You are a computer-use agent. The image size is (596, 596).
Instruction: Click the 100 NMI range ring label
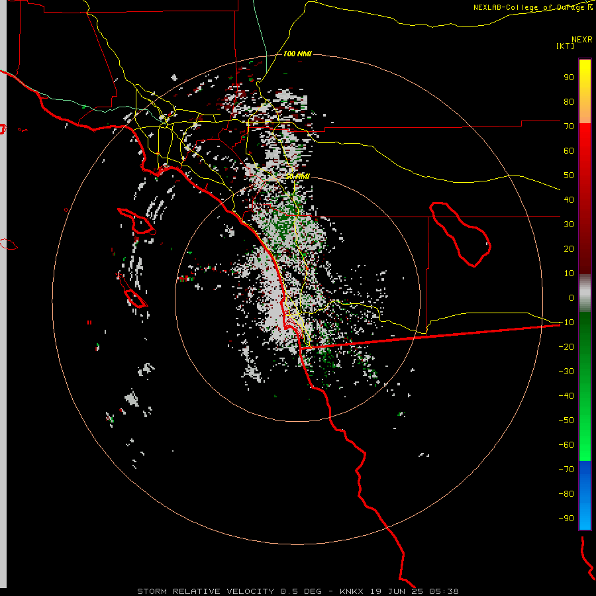coord(297,54)
